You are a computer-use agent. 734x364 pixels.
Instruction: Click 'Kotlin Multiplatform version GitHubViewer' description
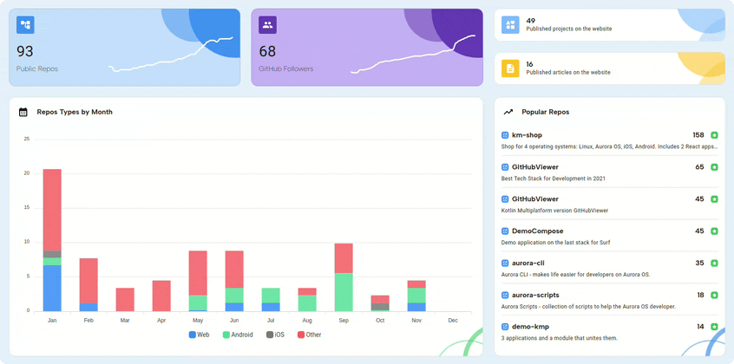pyautogui.click(x=554, y=211)
